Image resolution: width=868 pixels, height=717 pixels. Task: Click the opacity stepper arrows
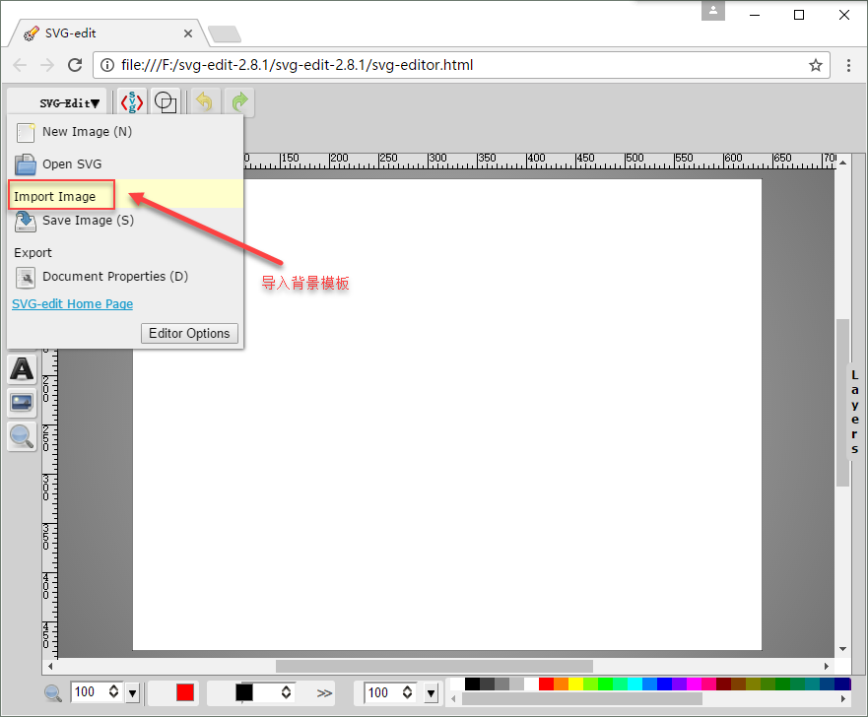pyautogui.click(x=407, y=692)
